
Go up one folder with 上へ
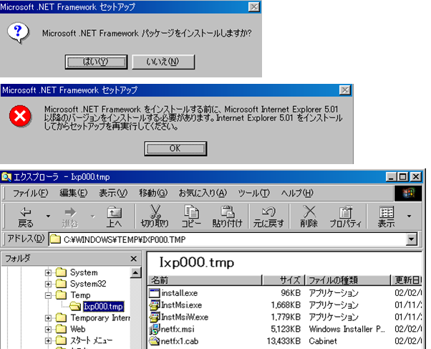click(x=114, y=217)
